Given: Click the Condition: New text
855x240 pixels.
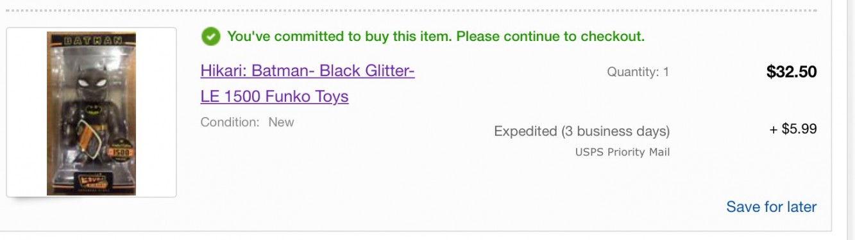Looking at the screenshot, I should 247,122.
